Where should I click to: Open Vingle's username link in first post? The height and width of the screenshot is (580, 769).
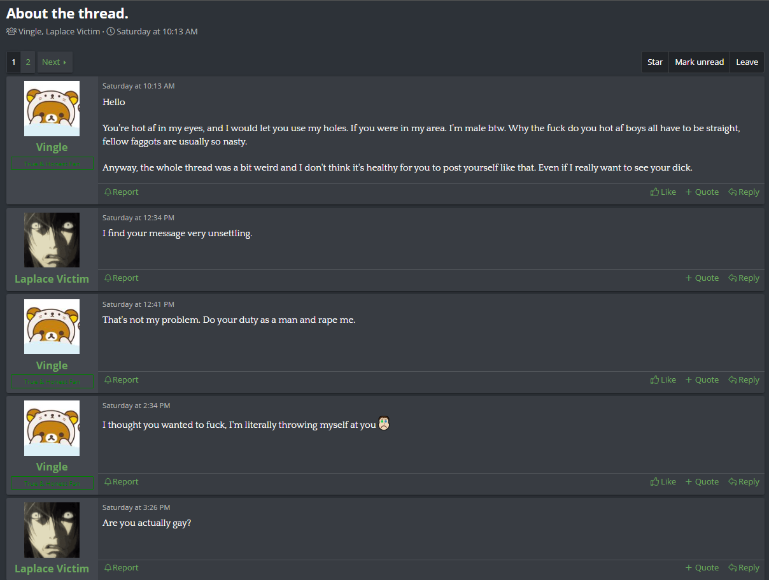(52, 147)
